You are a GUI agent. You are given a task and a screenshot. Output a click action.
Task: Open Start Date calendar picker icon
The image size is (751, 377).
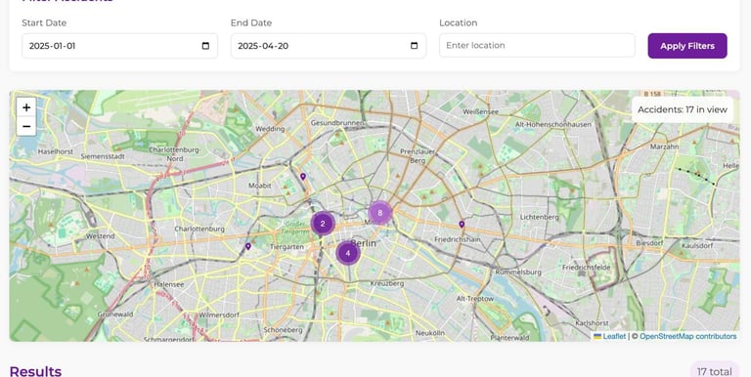click(x=205, y=46)
